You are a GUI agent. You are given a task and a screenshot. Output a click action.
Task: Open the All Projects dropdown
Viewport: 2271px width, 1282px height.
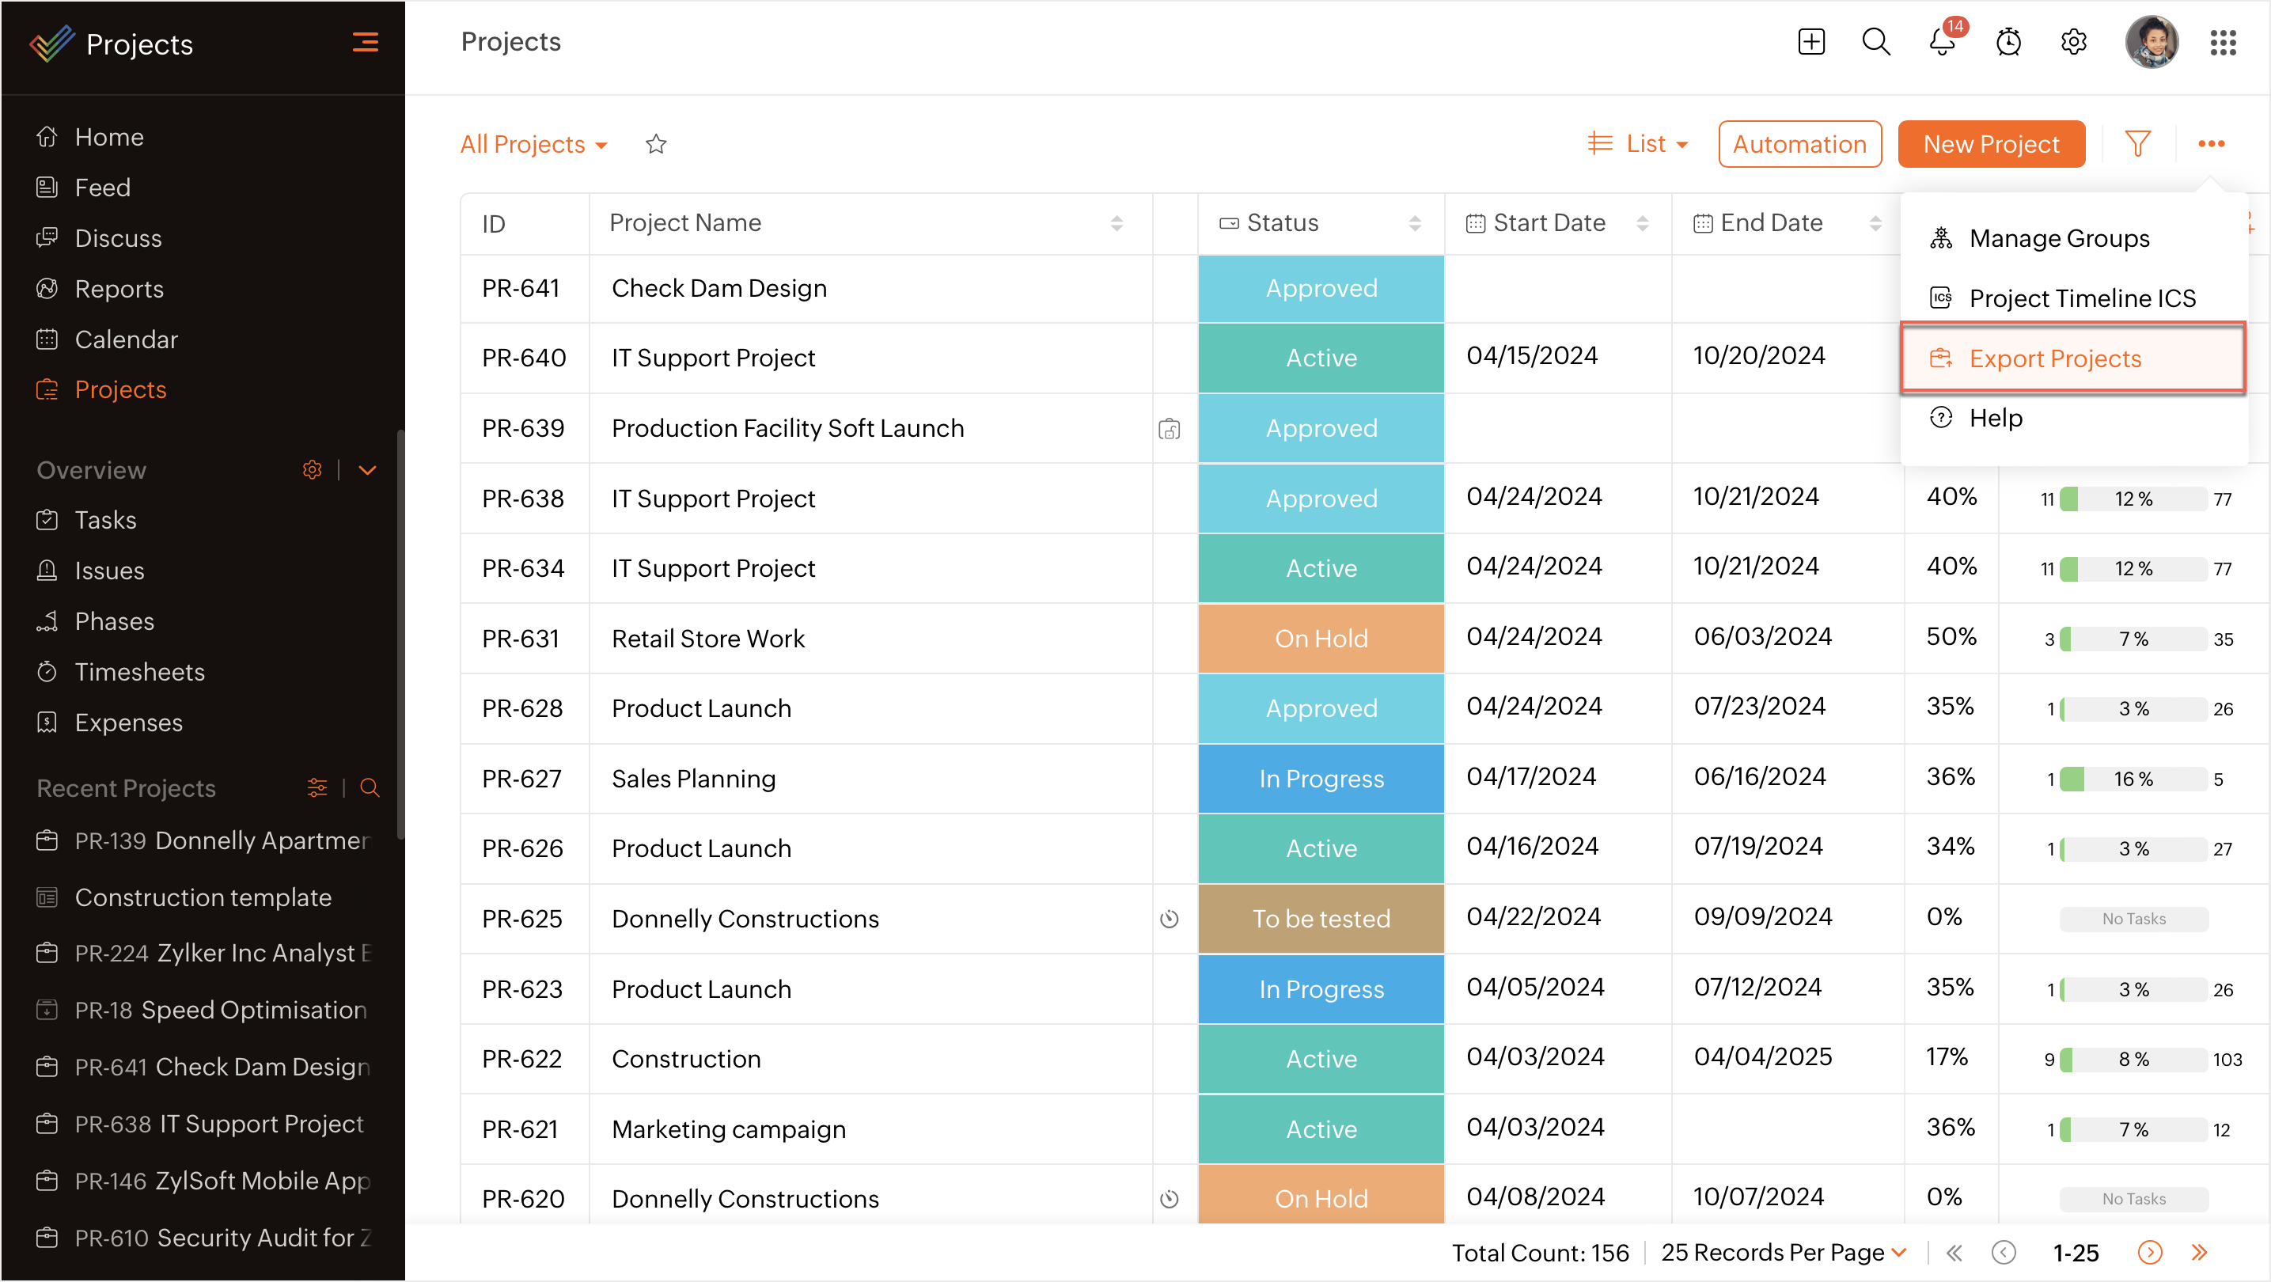point(533,144)
